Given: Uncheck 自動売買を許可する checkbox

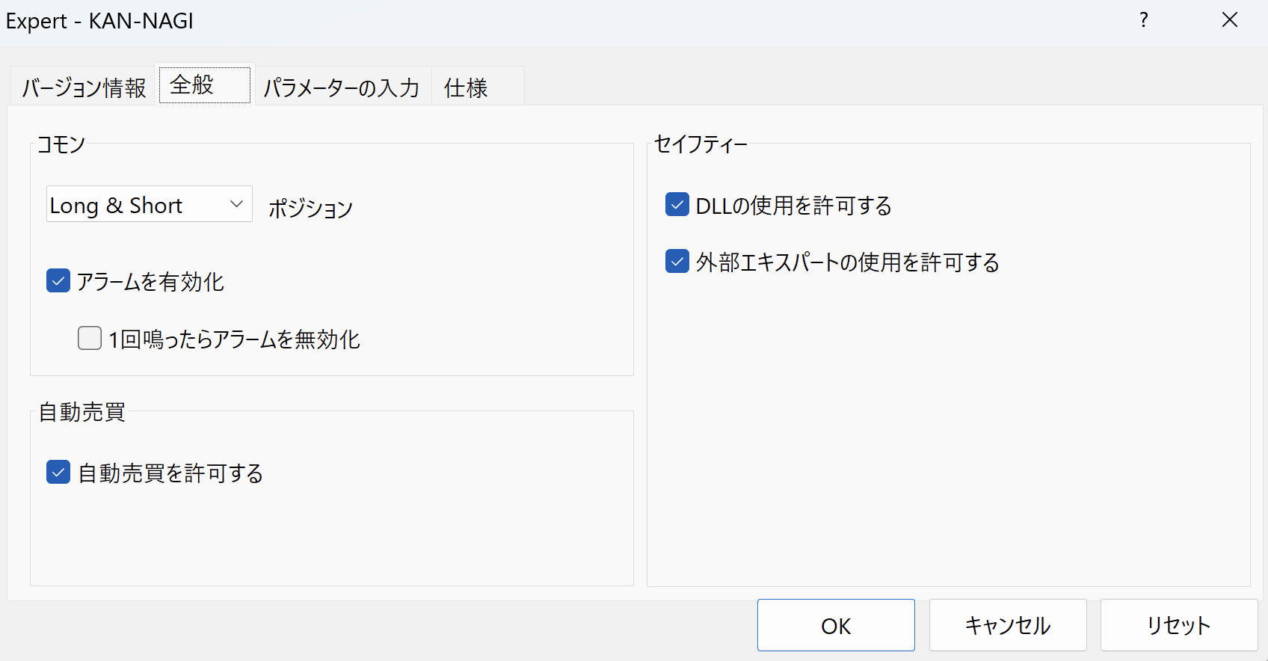Looking at the screenshot, I should 58,473.
